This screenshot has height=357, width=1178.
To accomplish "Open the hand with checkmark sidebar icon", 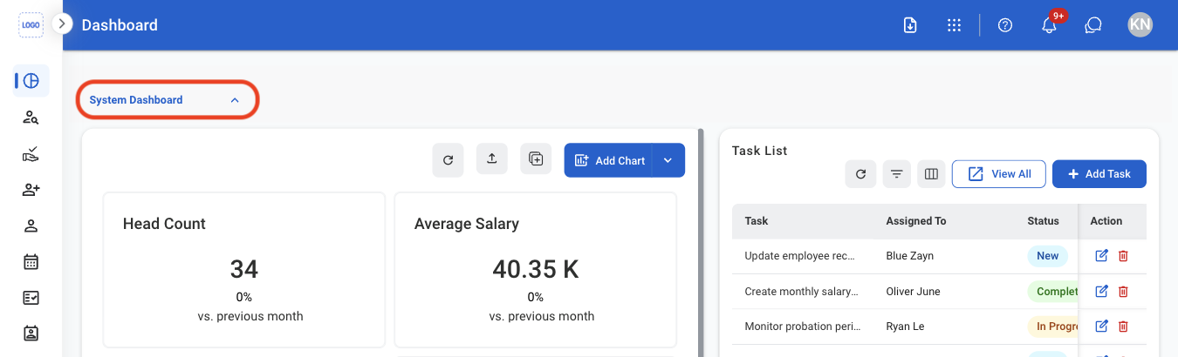I will pos(31,154).
